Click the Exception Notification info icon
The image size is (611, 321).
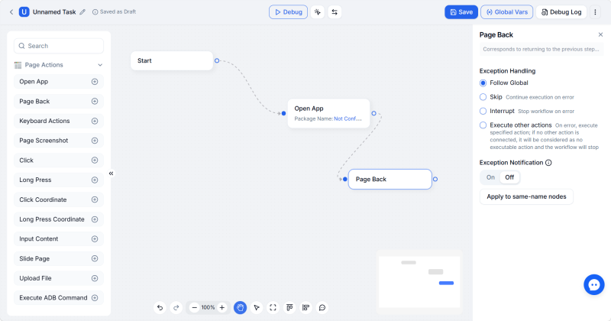(x=548, y=163)
